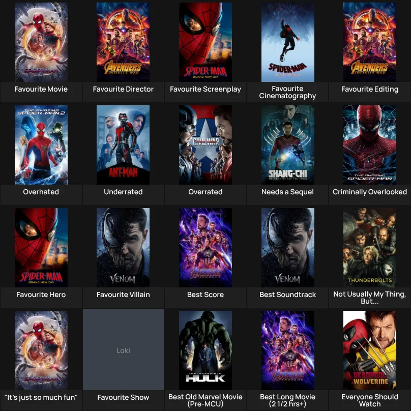Click the Best Score Endgame poster
Viewport: 411px width, 411px height.
pos(205,248)
